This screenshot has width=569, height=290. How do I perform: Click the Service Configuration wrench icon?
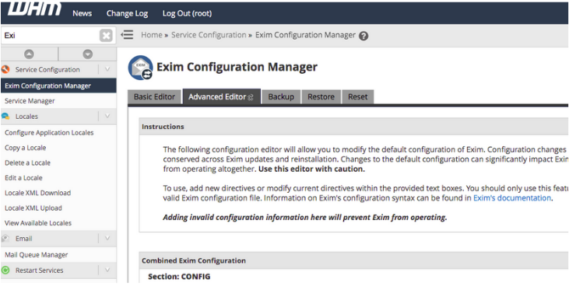(x=5, y=69)
